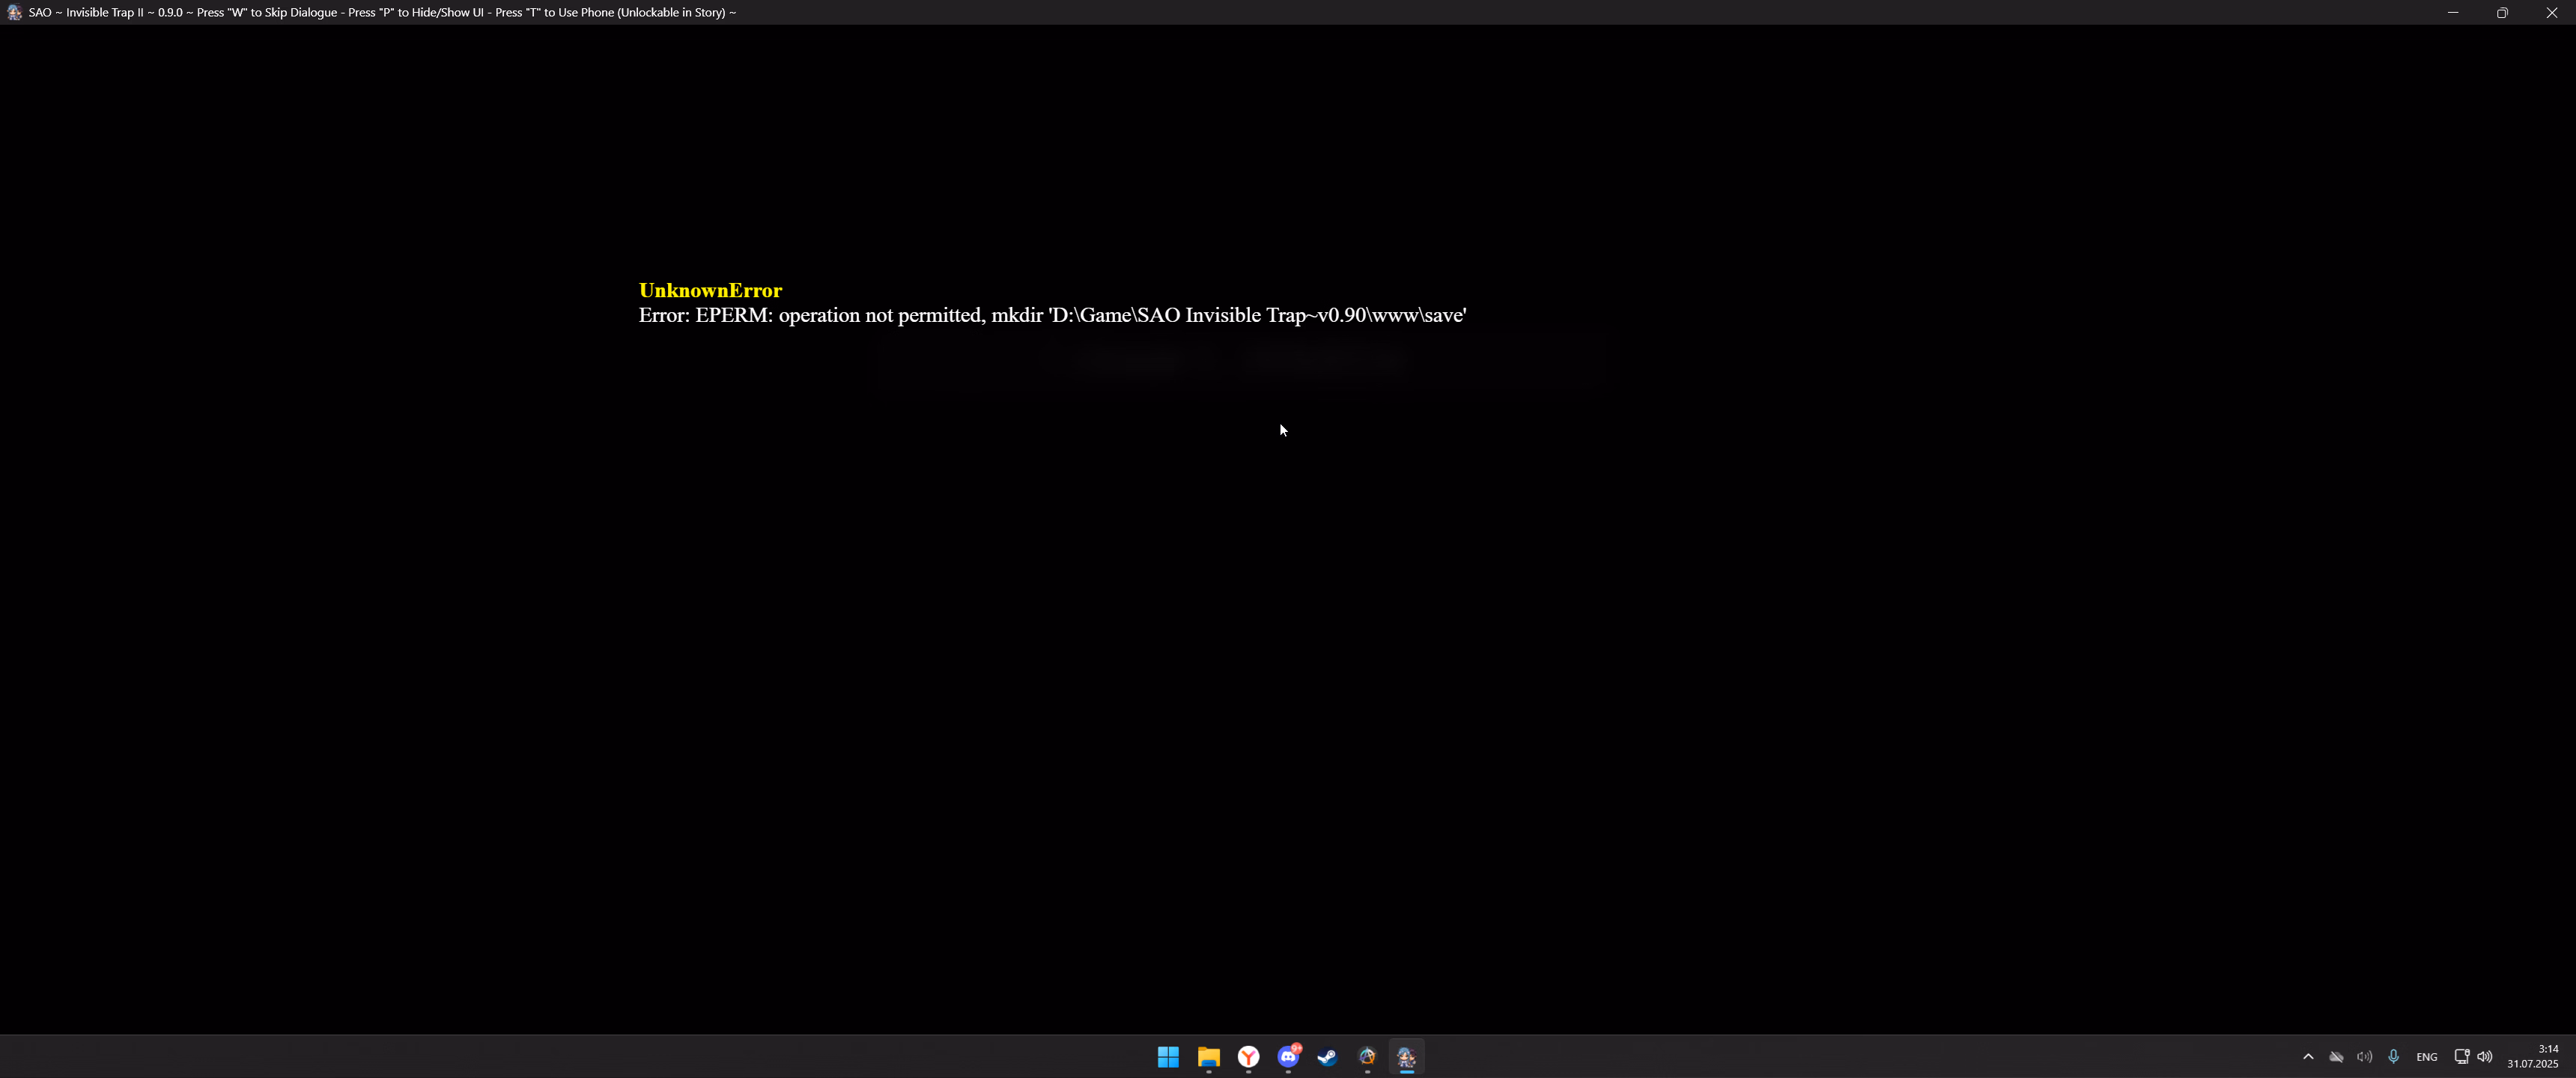Open File Explorer from the taskbar
2576x1078 pixels.
(1208, 1057)
